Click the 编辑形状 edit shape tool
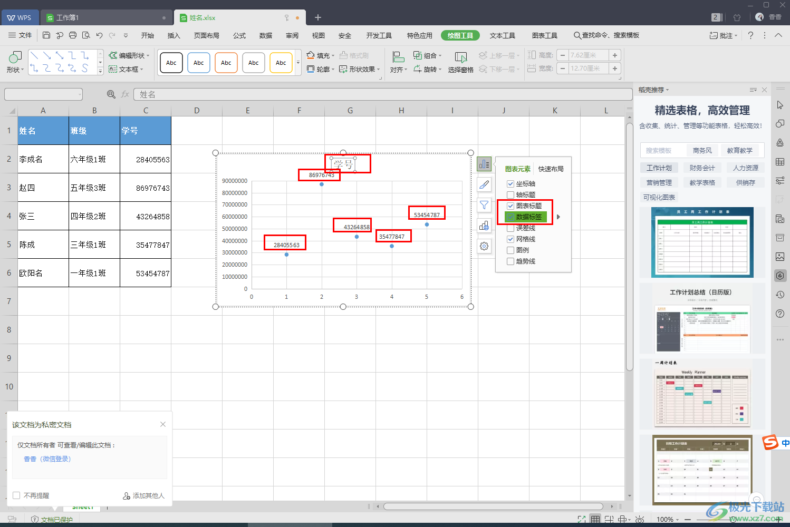790x527 pixels. point(129,55)
